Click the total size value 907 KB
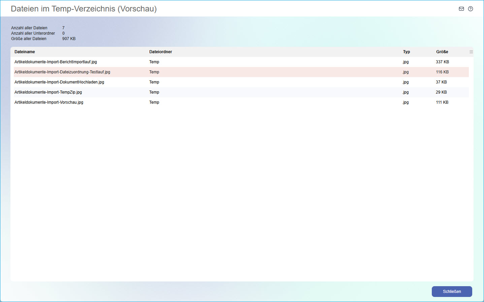The image size is (484, 302). [69, 39]
